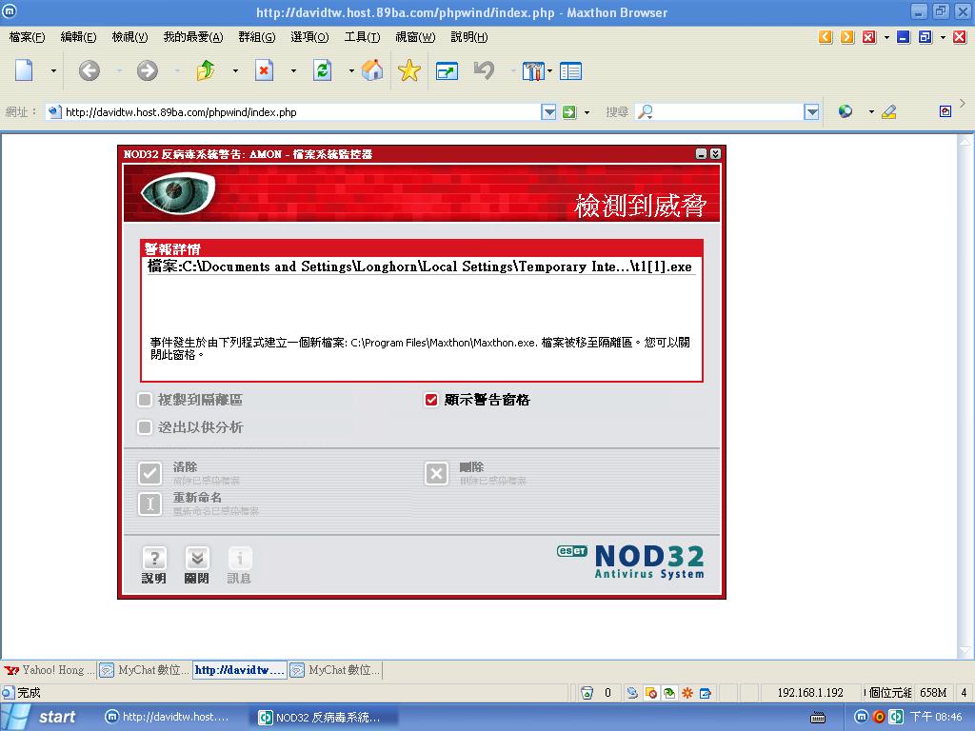Click the Up folder green arrow icon
This screenshot has height=731, width=975.
206,70
